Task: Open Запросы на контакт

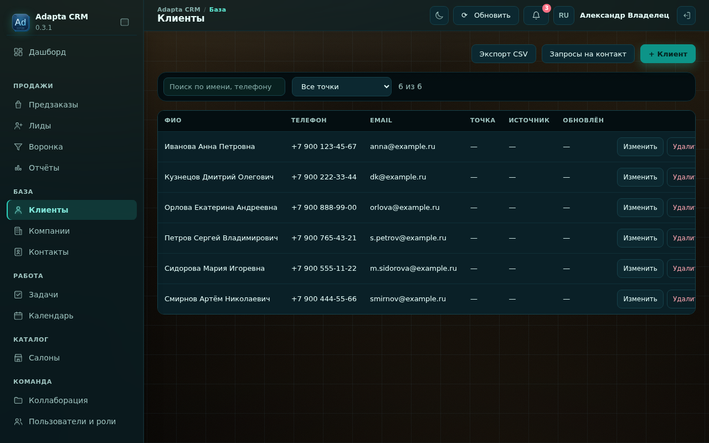Action: [588, 54]
